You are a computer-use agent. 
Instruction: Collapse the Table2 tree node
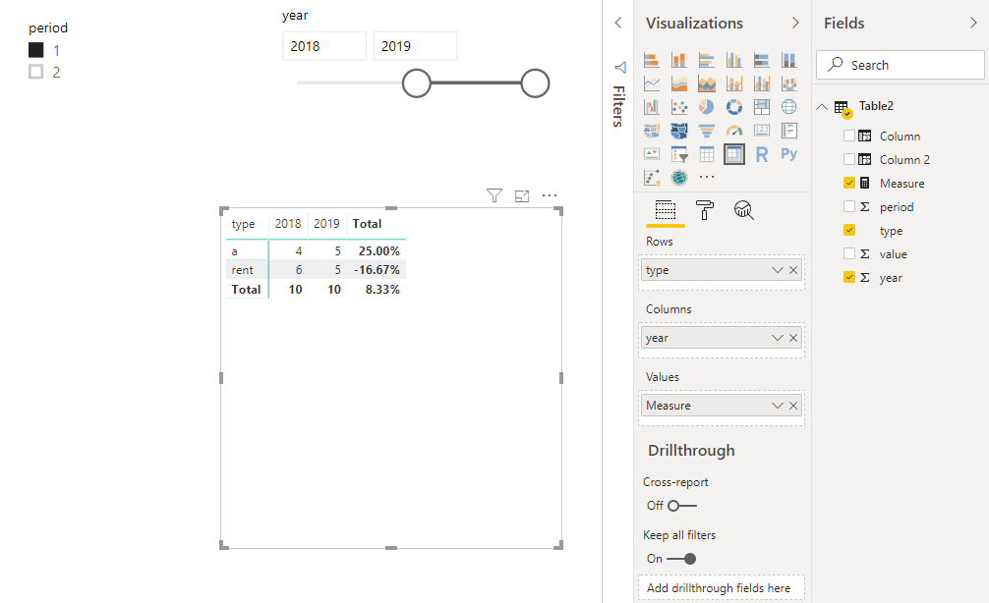(822, 106)
